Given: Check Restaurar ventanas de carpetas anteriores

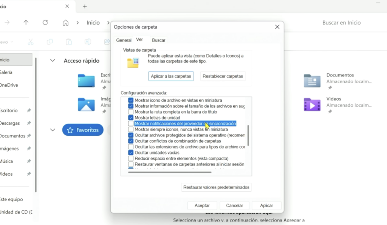Looking at the screenshot, I should pyautogui.click(x=131, y=164).
